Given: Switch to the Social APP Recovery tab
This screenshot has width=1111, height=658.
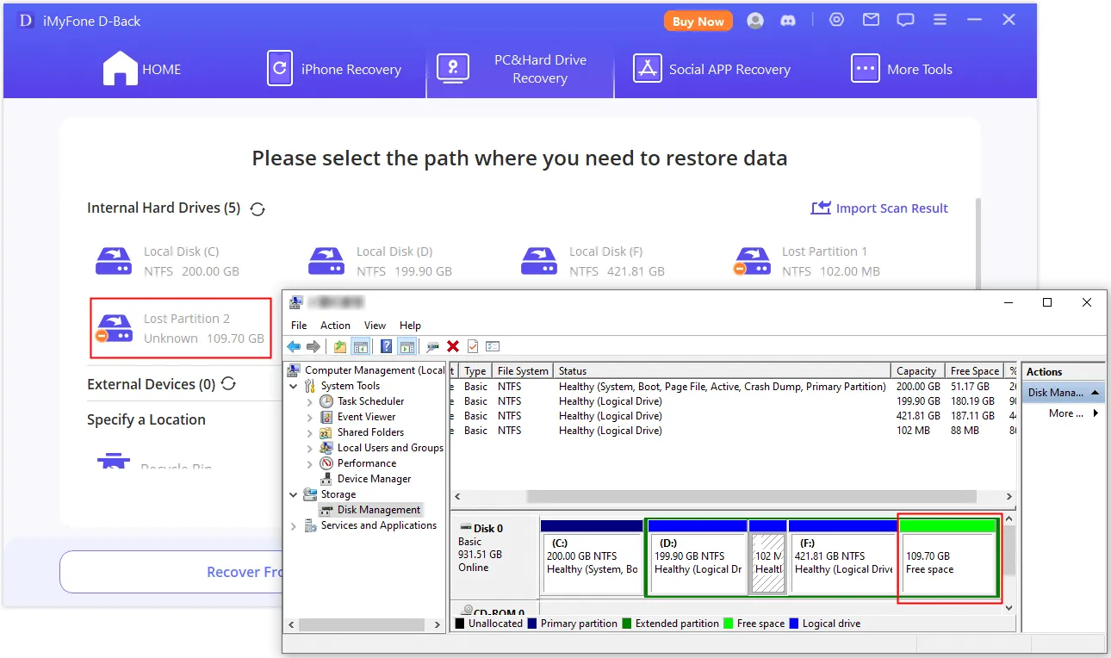Looking at the screenshot, I should (x=711, y=69).
